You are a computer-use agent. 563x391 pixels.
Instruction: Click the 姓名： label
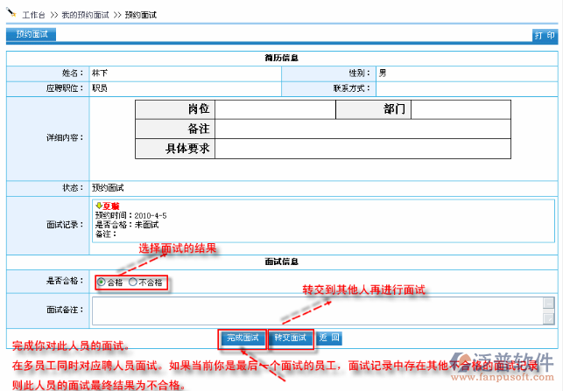click(73, 73)
